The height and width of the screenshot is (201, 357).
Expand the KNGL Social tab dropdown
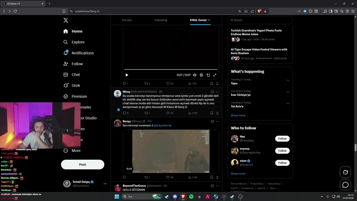[x=209, y=20]
